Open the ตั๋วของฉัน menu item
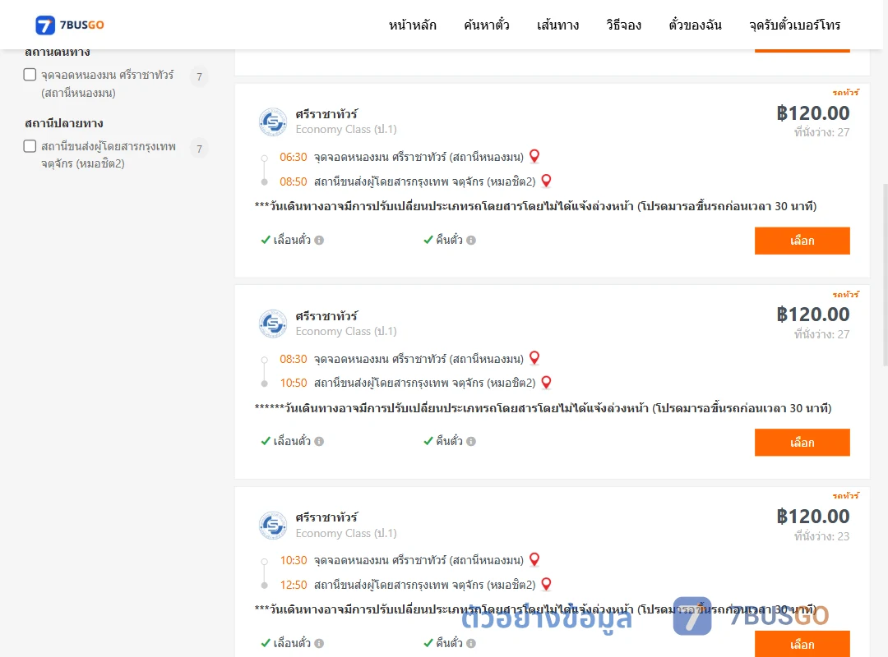Viewport: 888px width, 657px height. click(695, 25)
